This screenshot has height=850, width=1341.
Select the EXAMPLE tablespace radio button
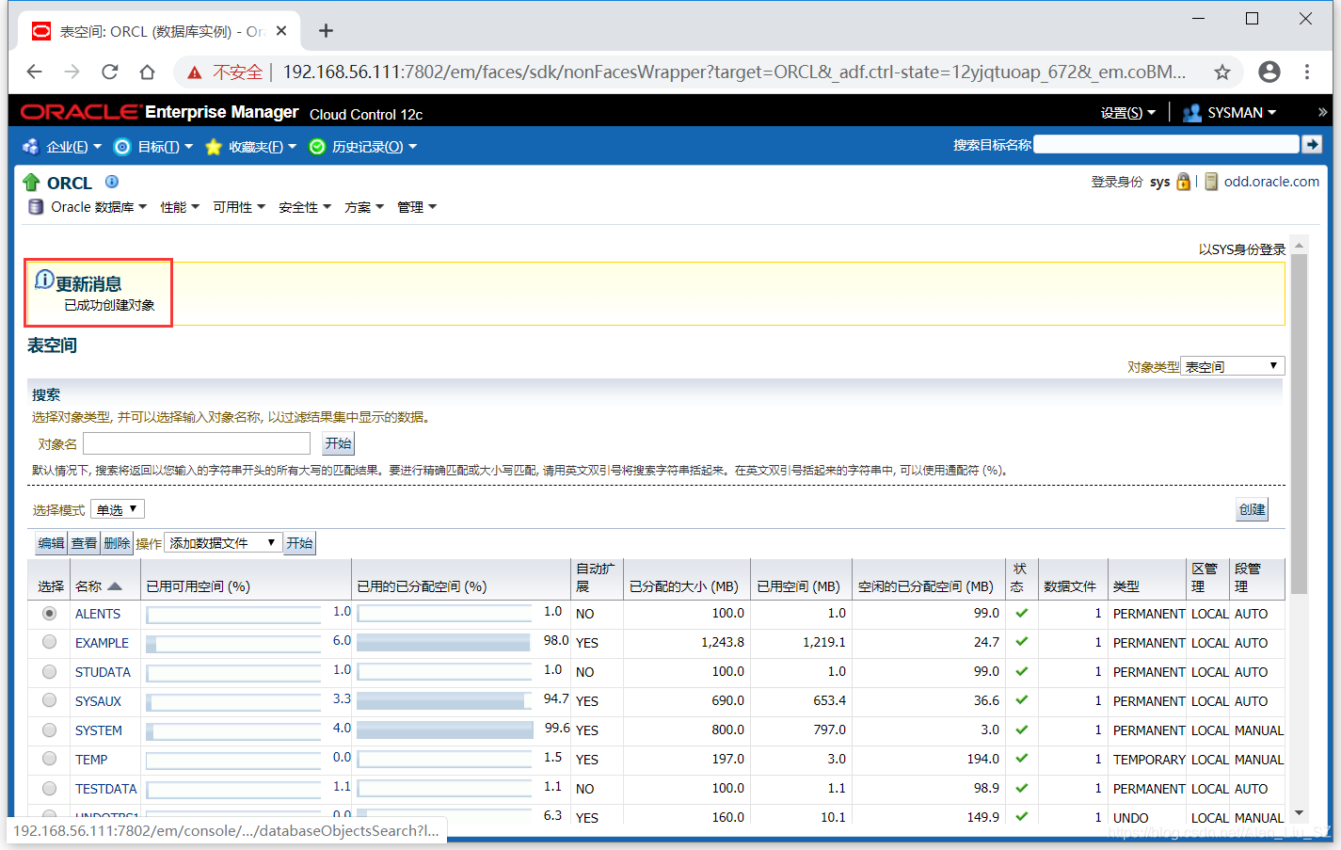(x=49, y=642)
